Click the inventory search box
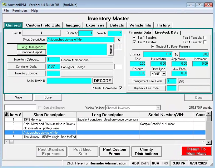 tap(20, 107)
